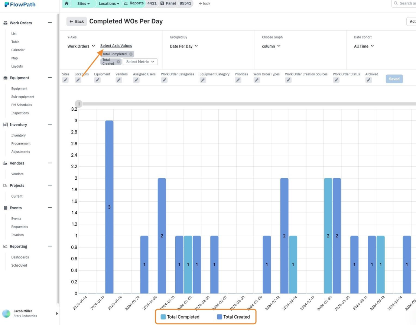Edit the Sites filter pencil icon

[x=65, y=80]
